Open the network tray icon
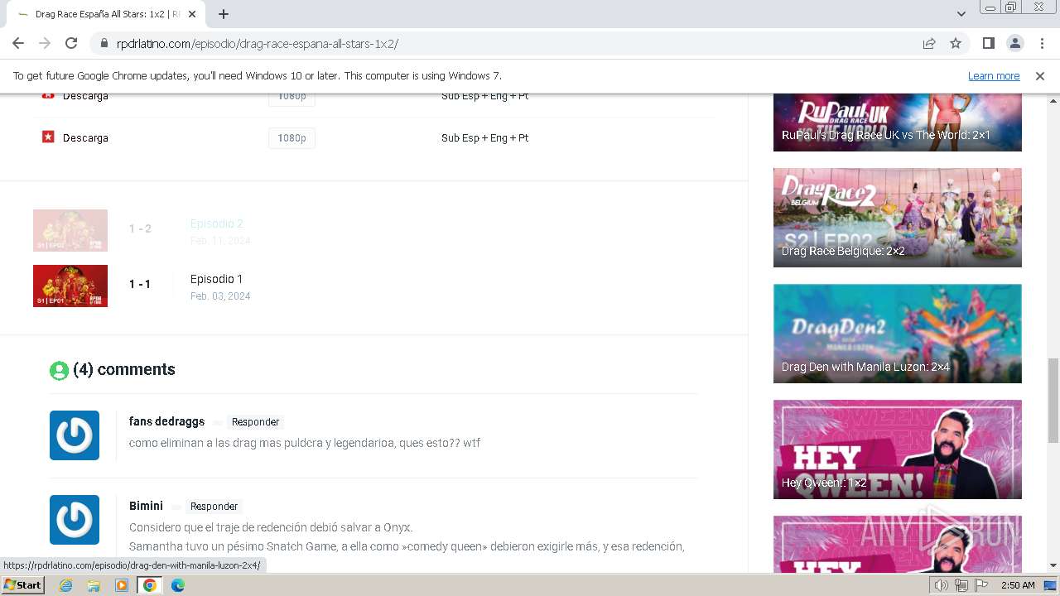 (x=961, y=585)
